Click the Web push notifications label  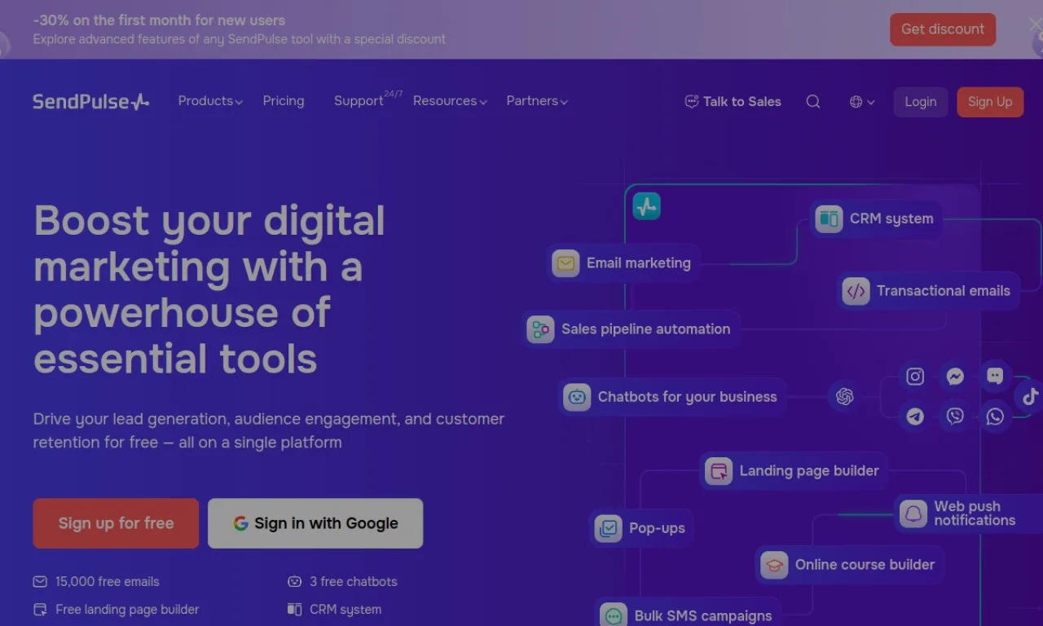(975, 514)
